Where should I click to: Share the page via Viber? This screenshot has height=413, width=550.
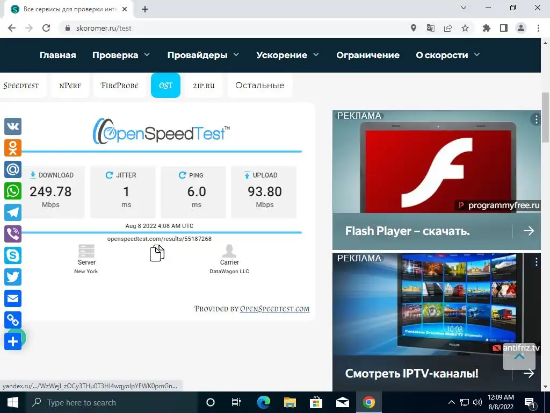(x=13, y=234)
